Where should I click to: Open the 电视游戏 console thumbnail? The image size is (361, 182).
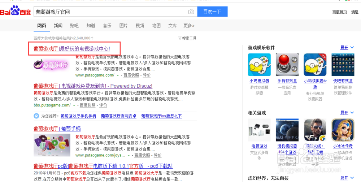[x=259, y=130]
